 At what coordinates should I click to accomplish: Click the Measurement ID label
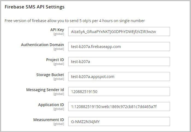tap(49, 120)
